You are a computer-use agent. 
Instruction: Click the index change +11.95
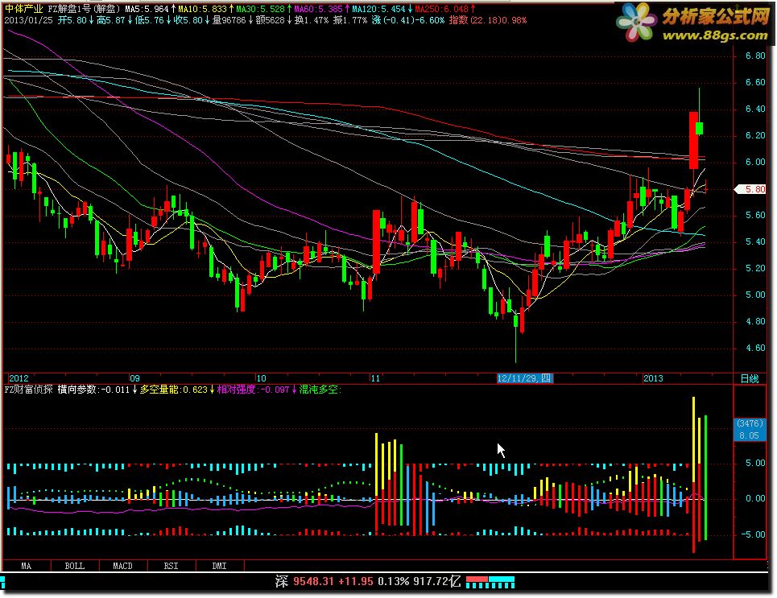click(356, 581)
